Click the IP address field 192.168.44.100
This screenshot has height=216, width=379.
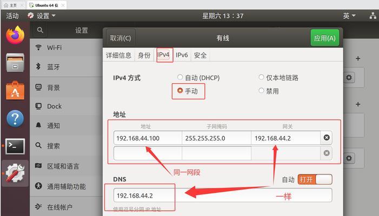point(148,138)
